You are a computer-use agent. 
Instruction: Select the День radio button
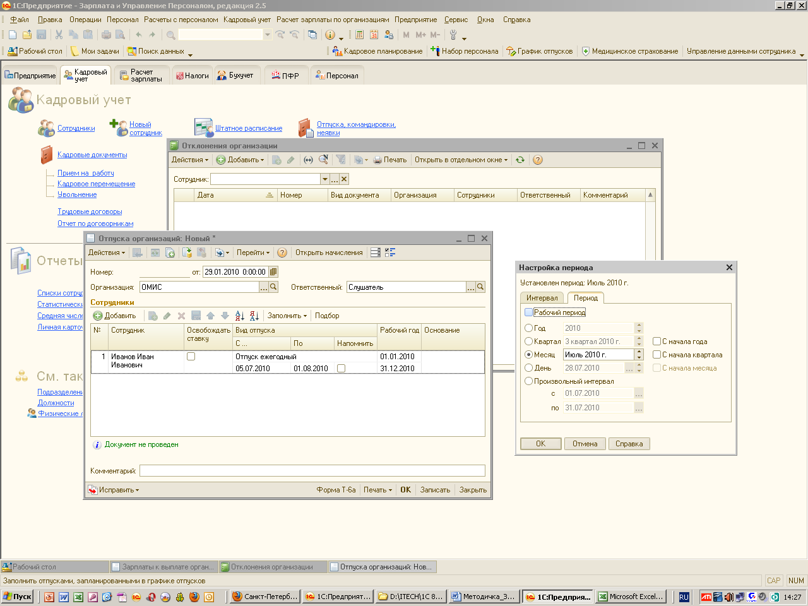click(x=529, y=368)
